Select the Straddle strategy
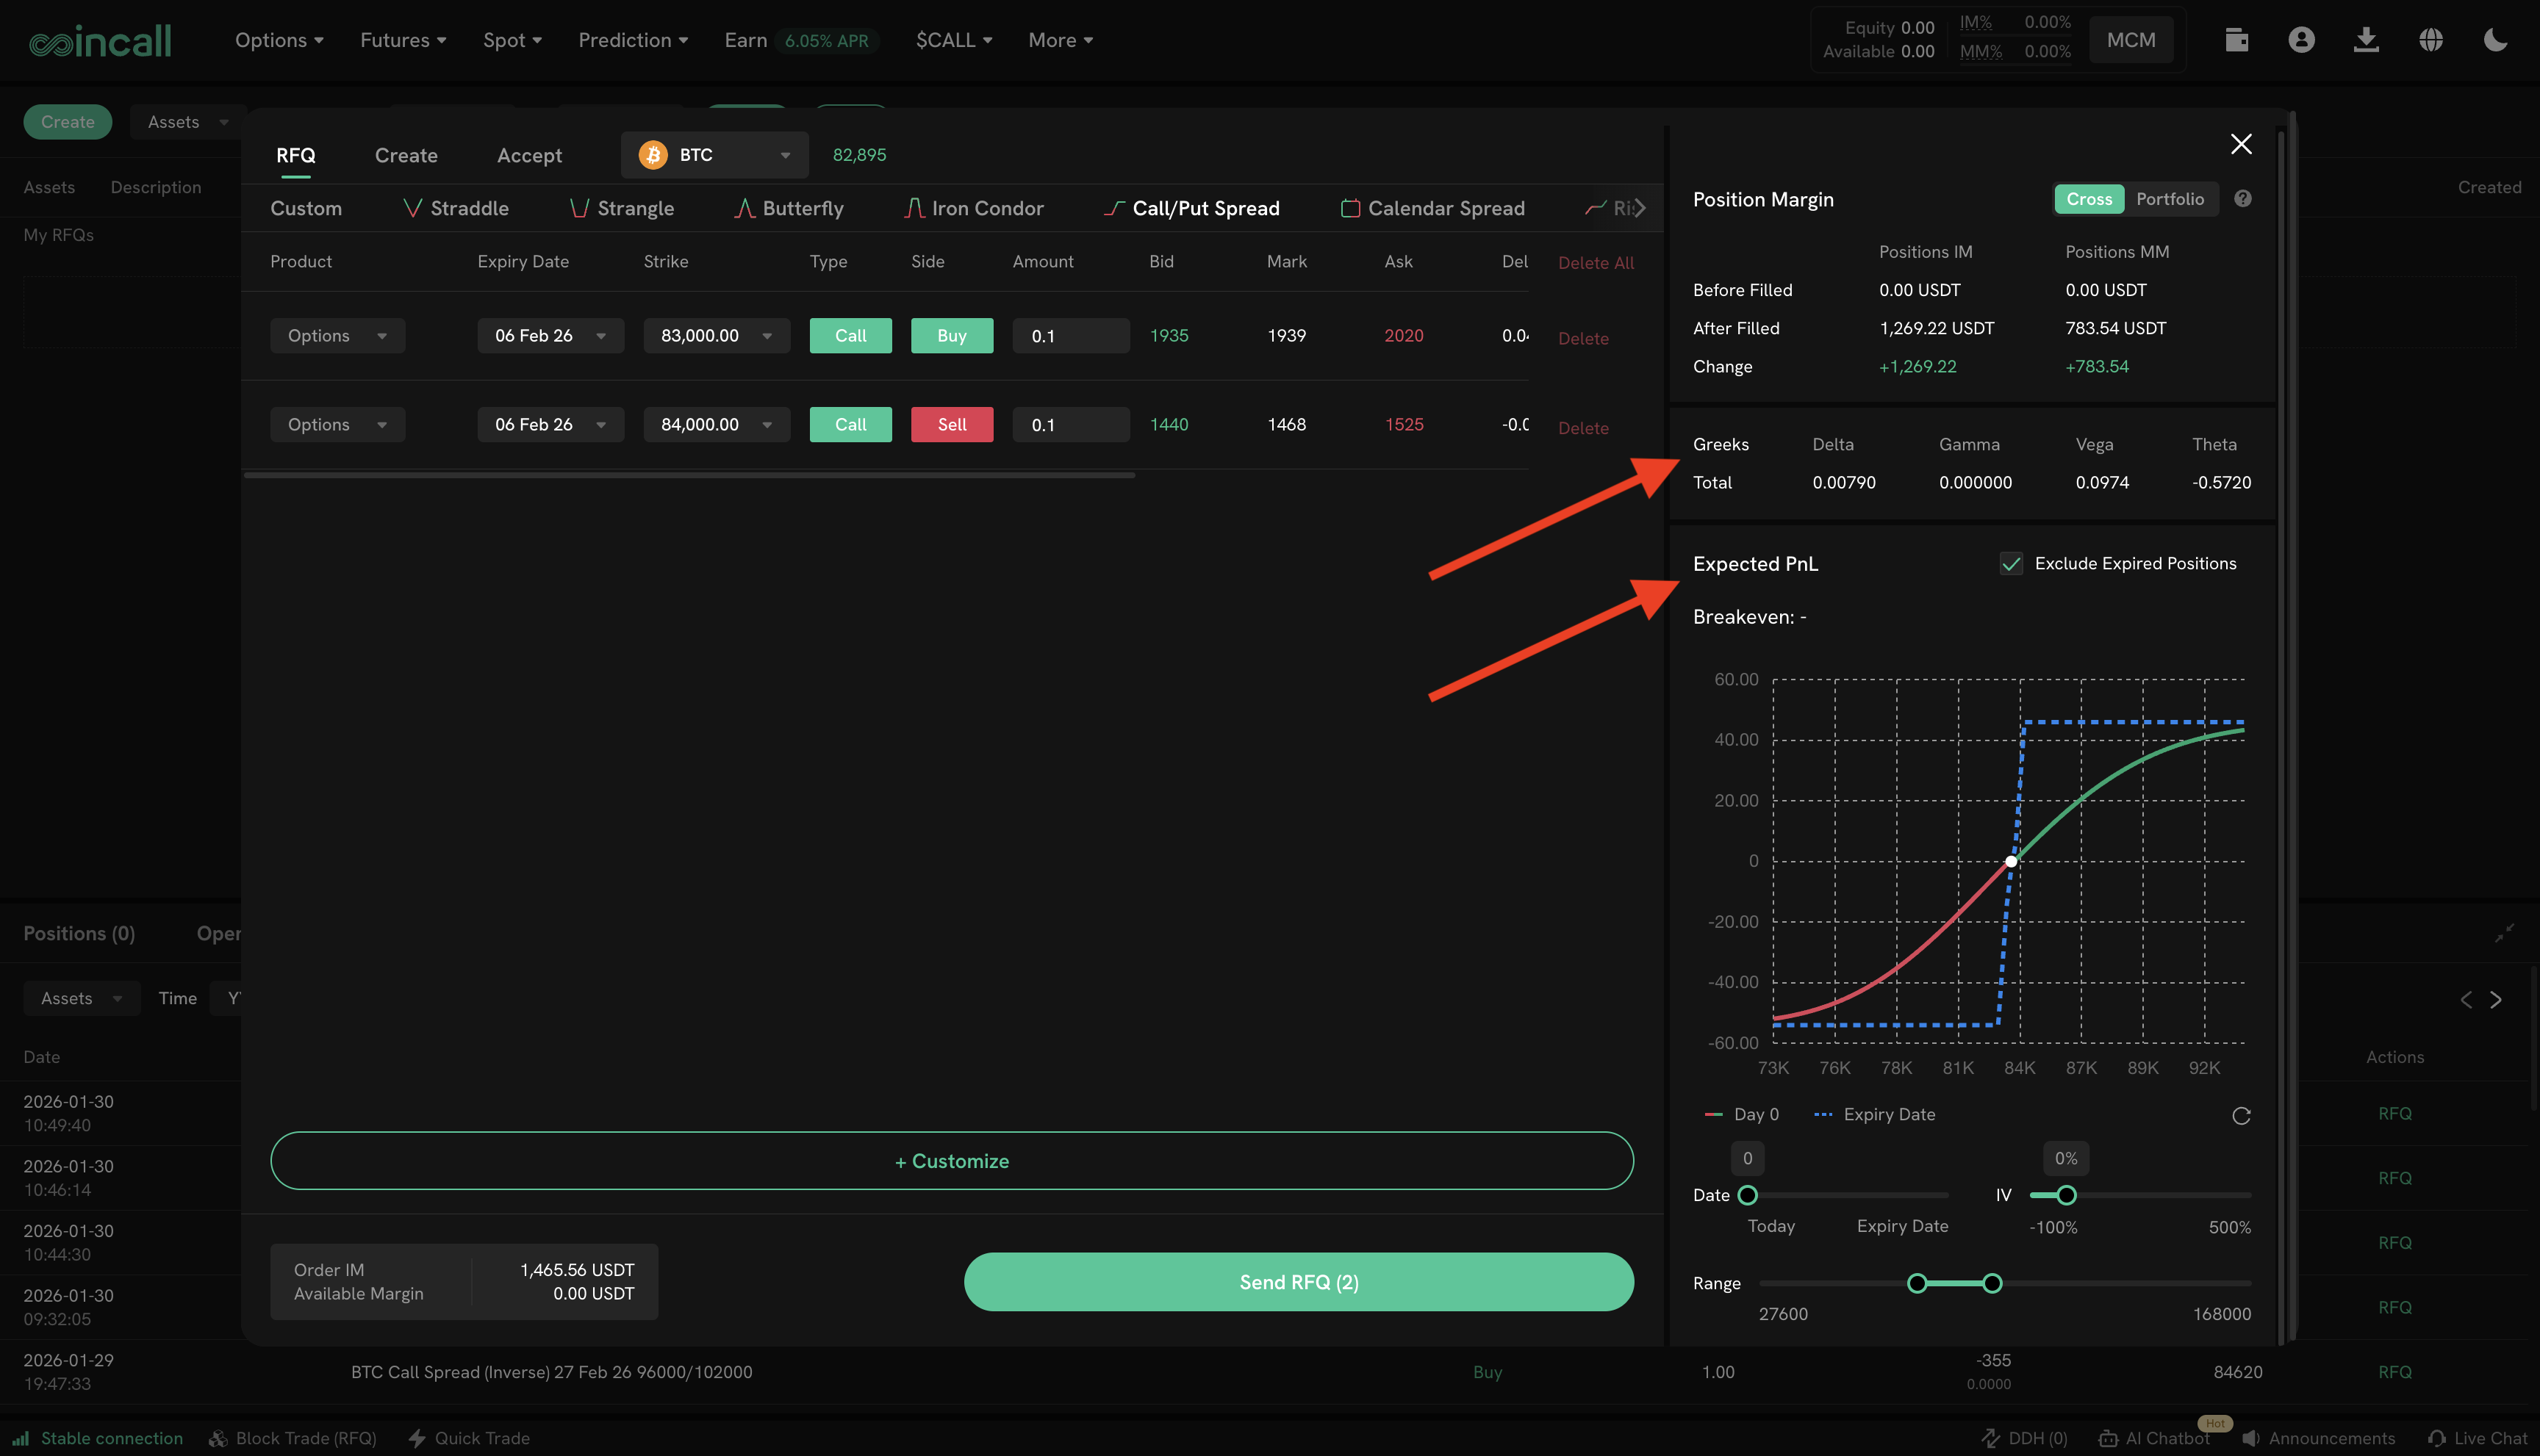Viewport: 2540px width, 1456px height. click(x=456, y=208)
